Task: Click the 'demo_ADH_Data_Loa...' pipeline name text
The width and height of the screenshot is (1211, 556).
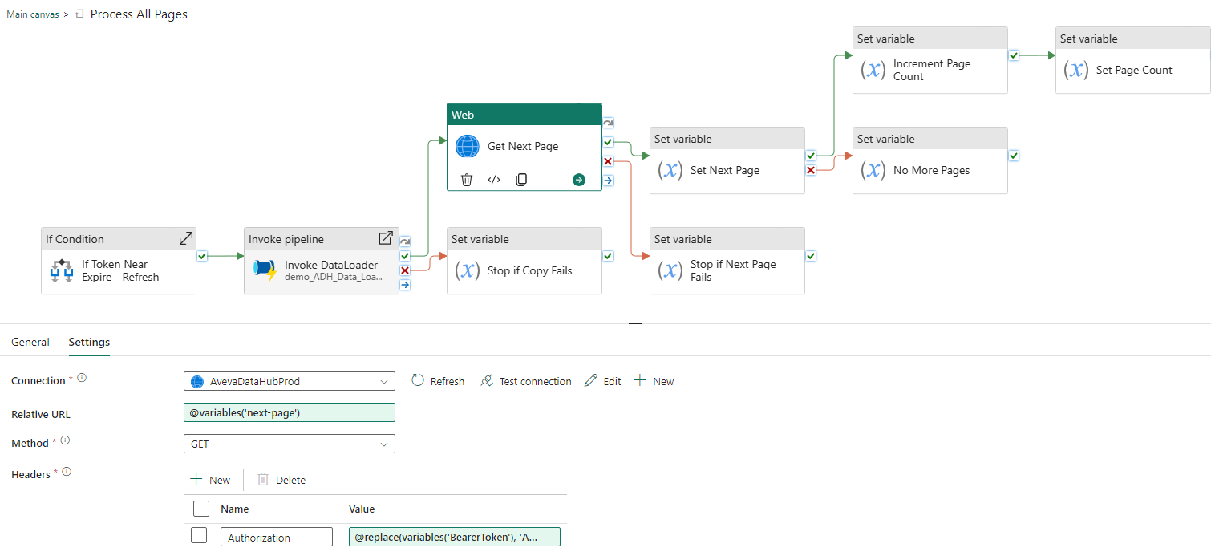Action: click(x=334, y=276)
